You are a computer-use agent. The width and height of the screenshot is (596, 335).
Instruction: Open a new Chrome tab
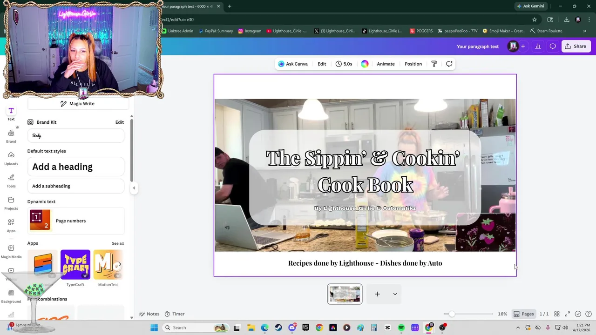tap(230, 6)
